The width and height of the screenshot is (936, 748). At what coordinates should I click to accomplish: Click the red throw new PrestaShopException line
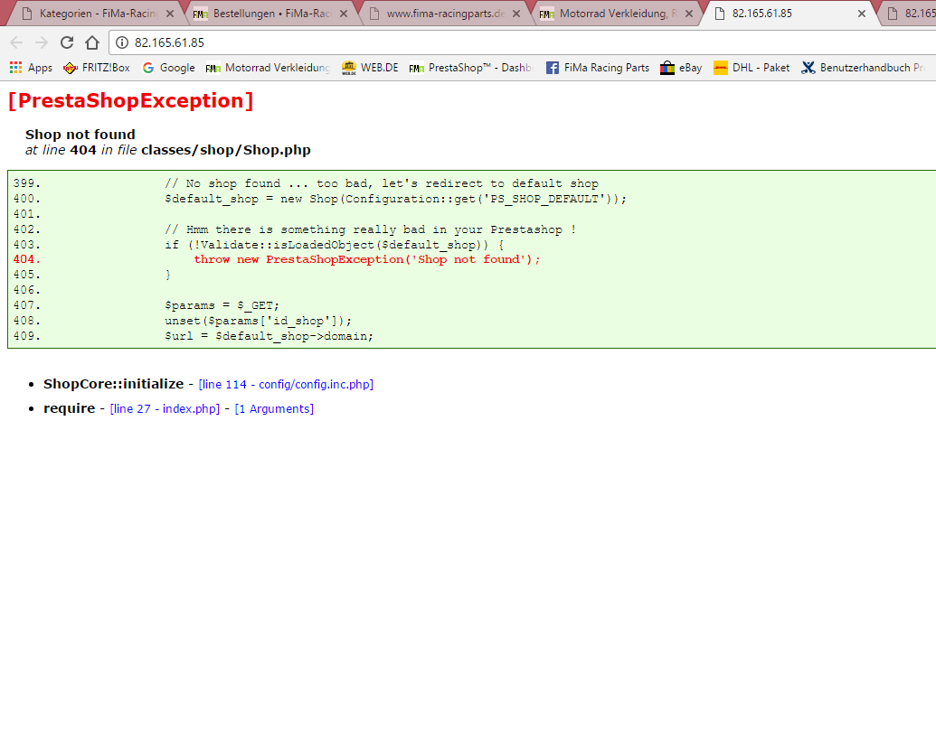tap(366, 259)
